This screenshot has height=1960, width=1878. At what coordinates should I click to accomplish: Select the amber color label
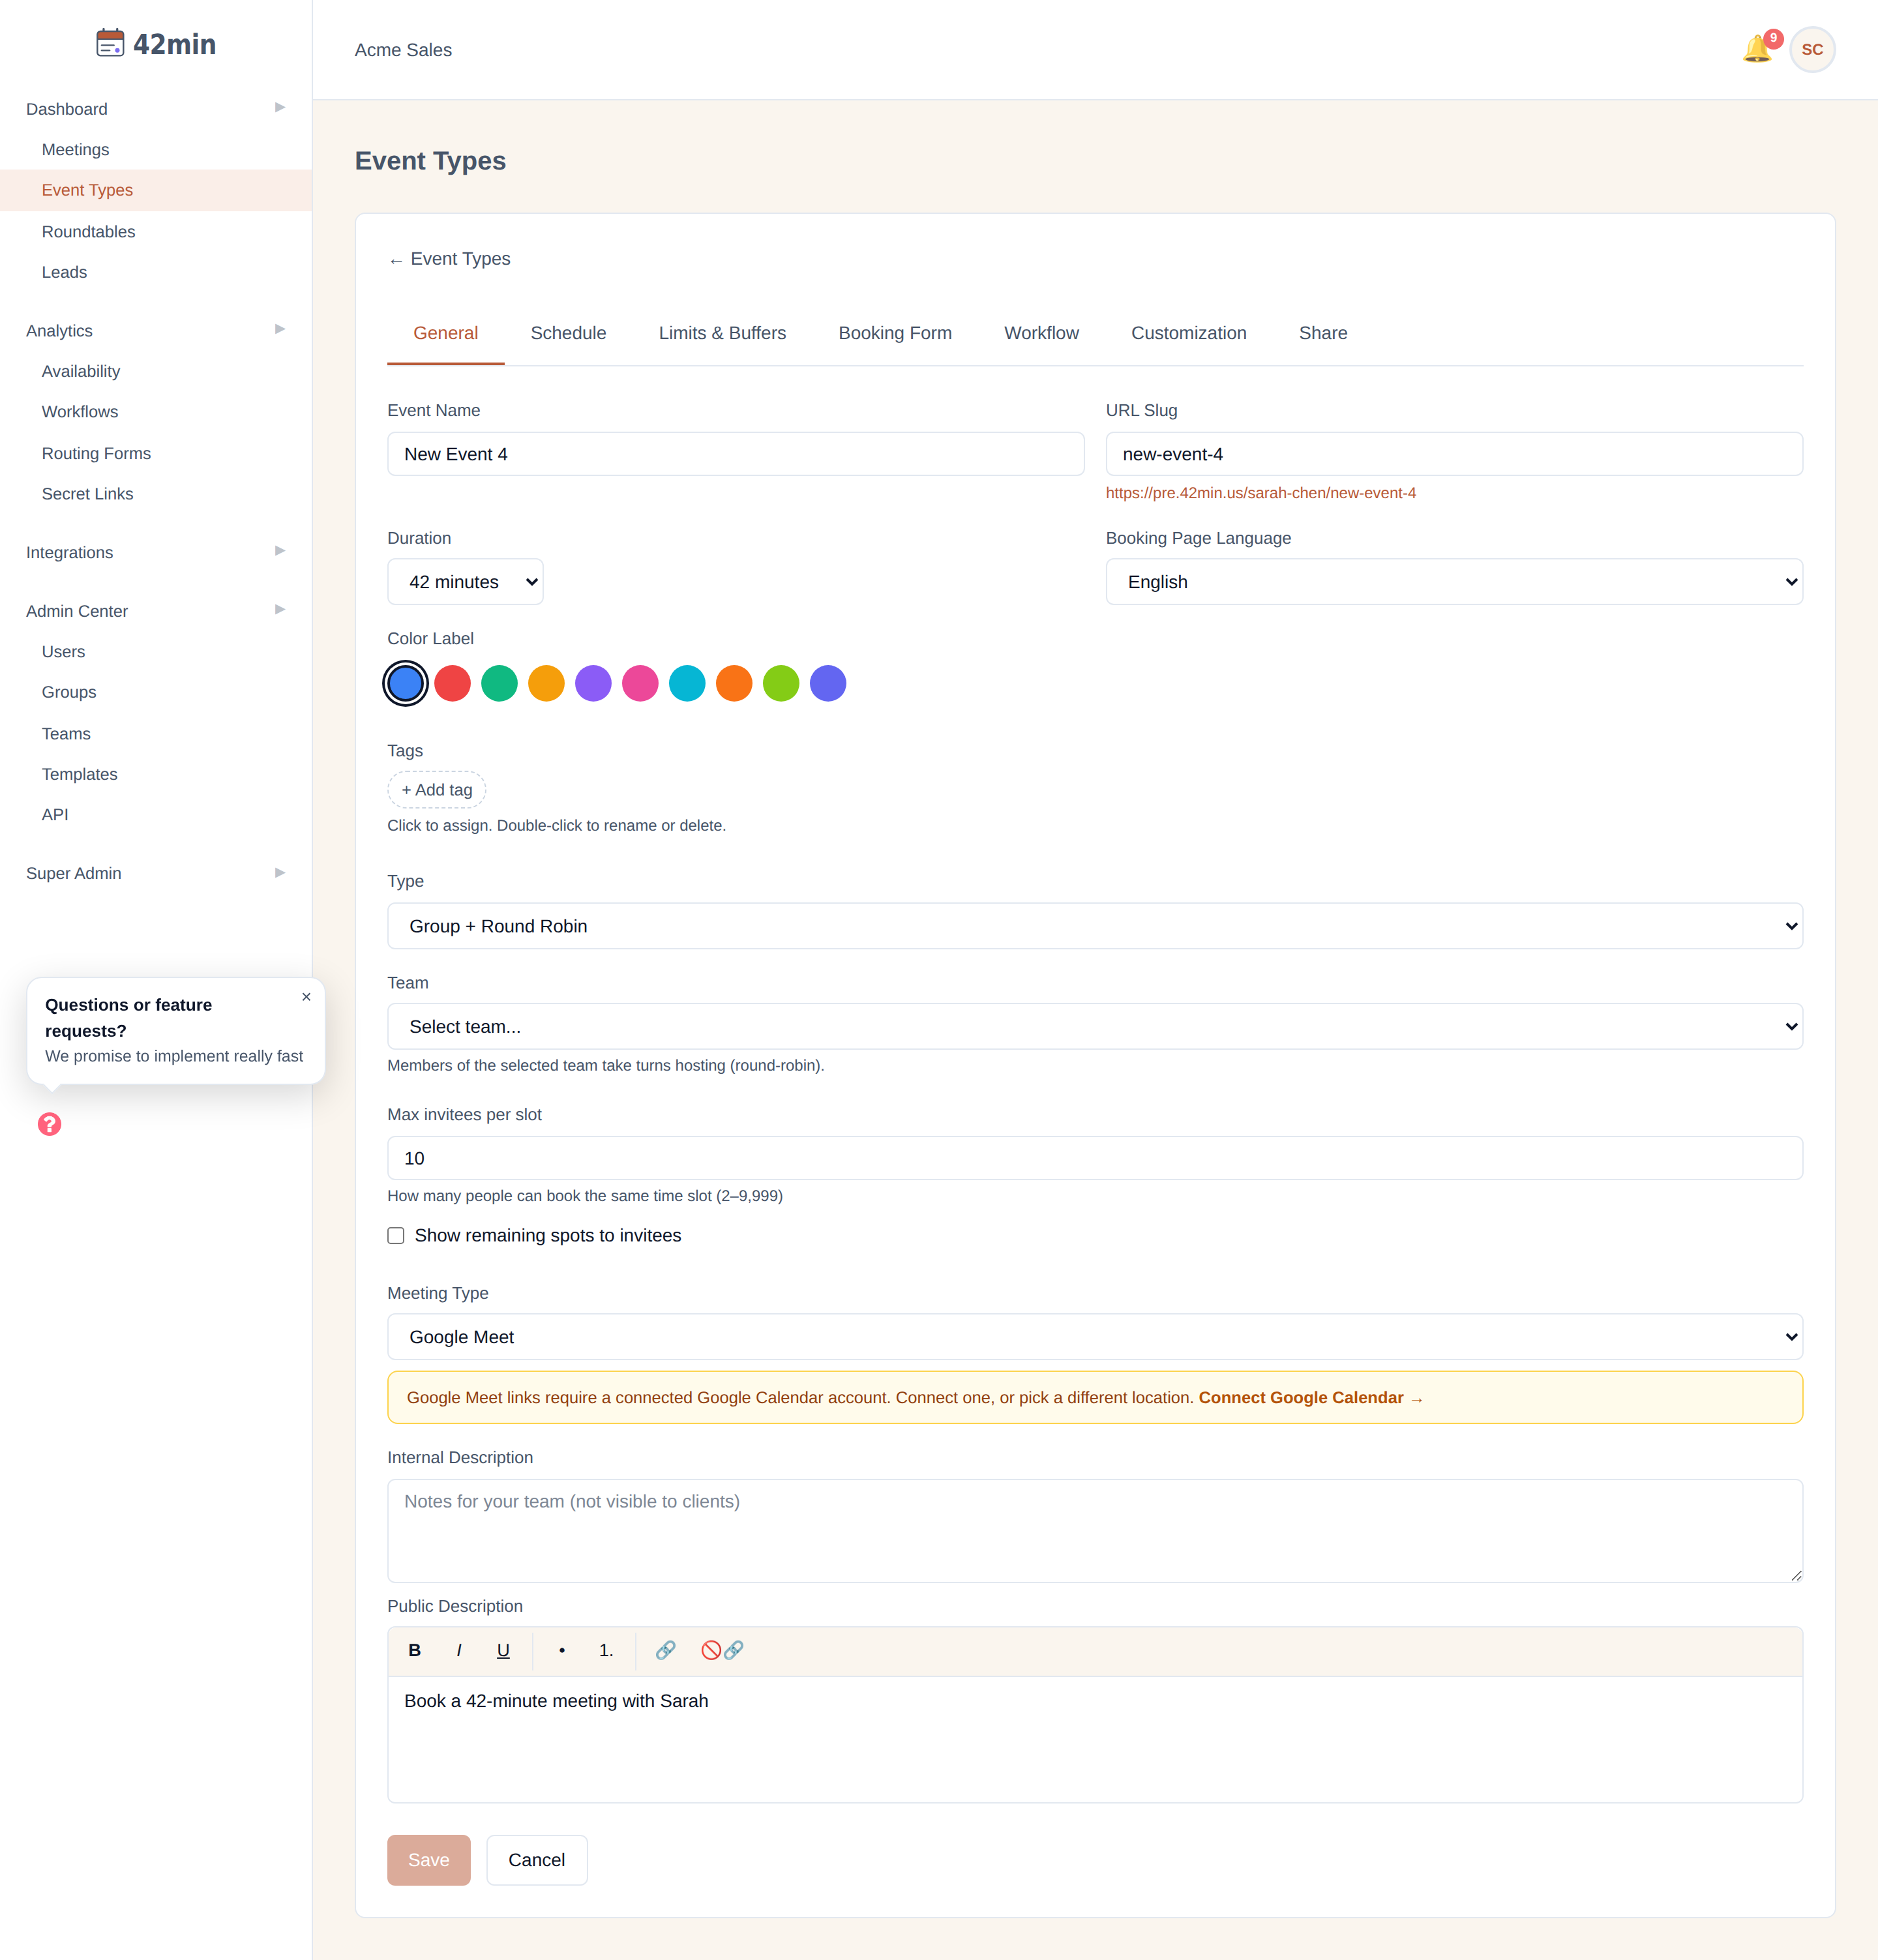pos(546,684)
